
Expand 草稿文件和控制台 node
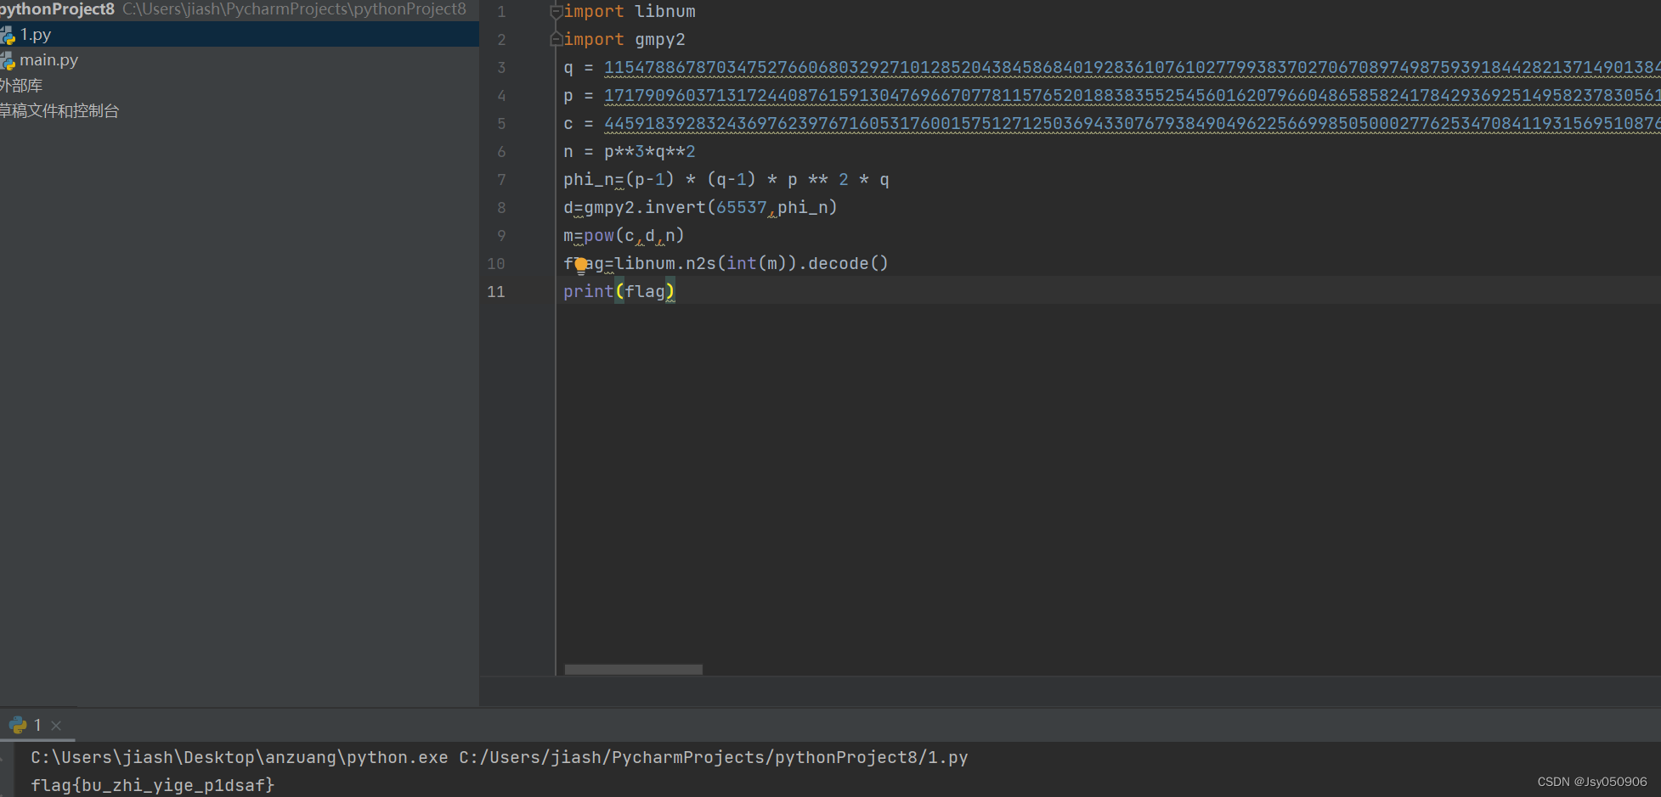[60, 111]
